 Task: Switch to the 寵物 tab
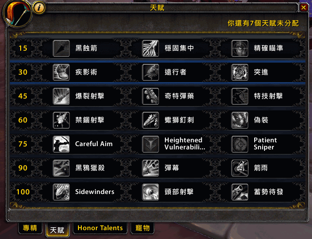[142, 228]
